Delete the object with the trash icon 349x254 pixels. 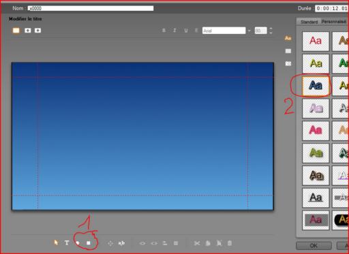(x=230, y=243)
